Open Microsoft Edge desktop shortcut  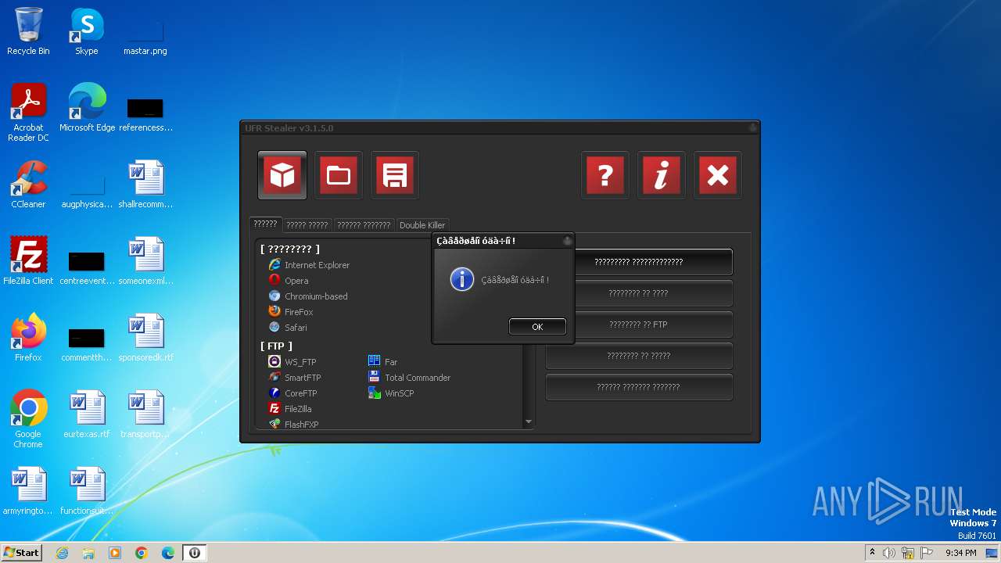click(87, 108)
